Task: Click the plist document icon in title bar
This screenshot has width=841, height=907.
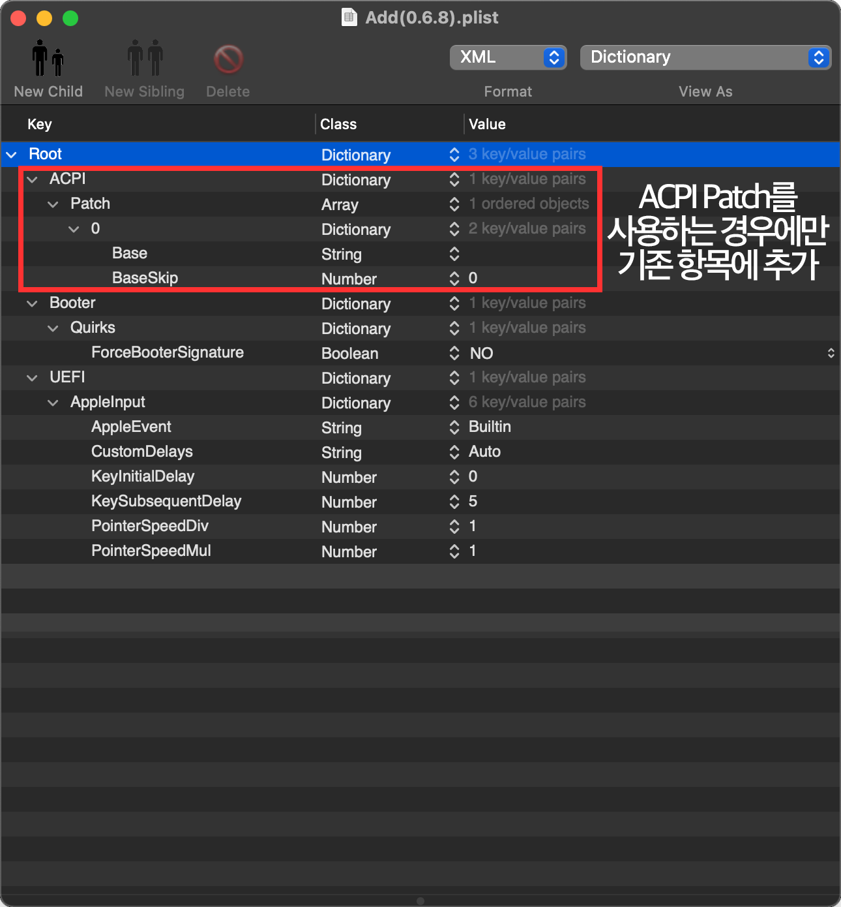Action: (x=349, y=17)
